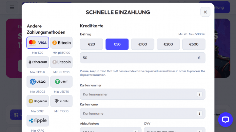Select Visa/Mastercard payment method

point(38,43)
